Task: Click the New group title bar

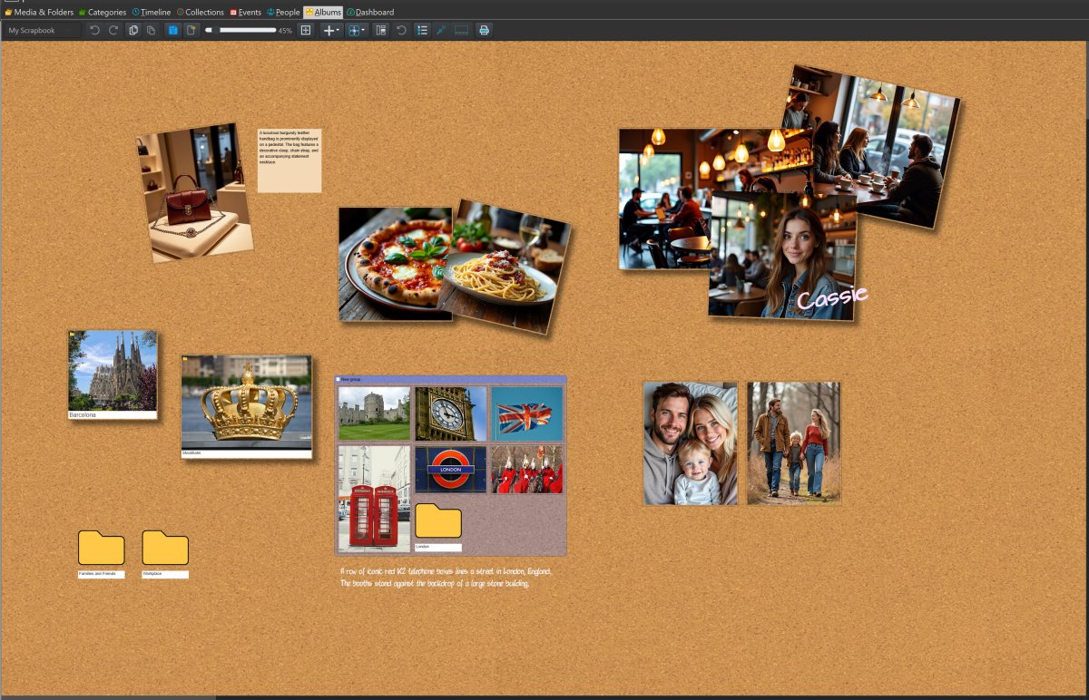Action: coord(451,379)
